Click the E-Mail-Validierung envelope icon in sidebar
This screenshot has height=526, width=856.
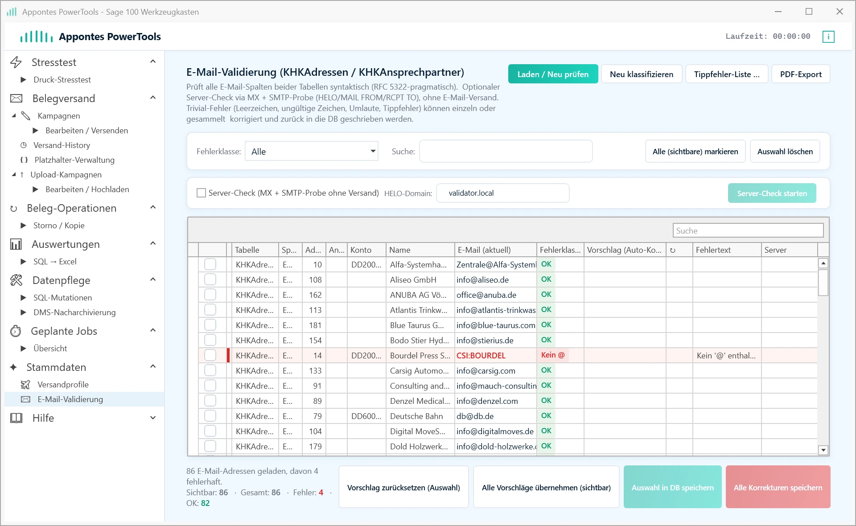pyautogui.click(x=26, y=399)
